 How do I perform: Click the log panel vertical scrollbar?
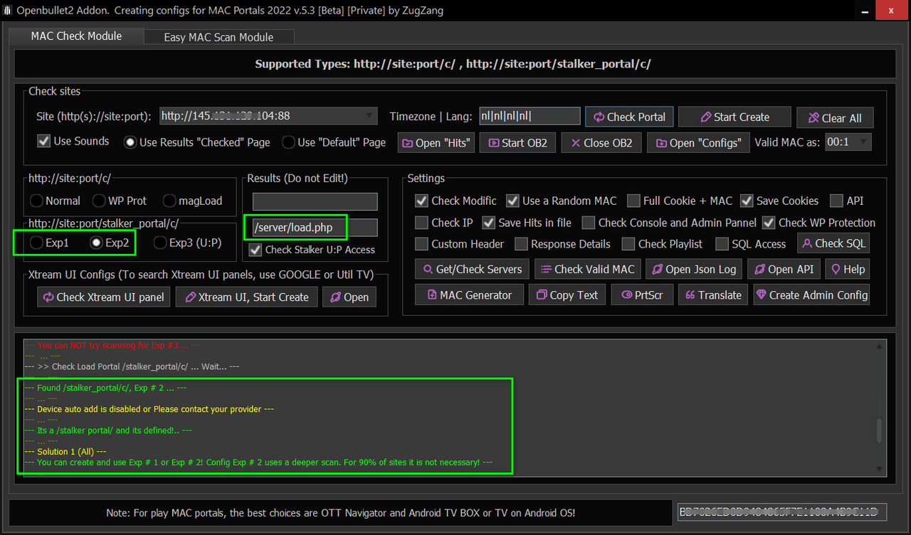(880, 430)
